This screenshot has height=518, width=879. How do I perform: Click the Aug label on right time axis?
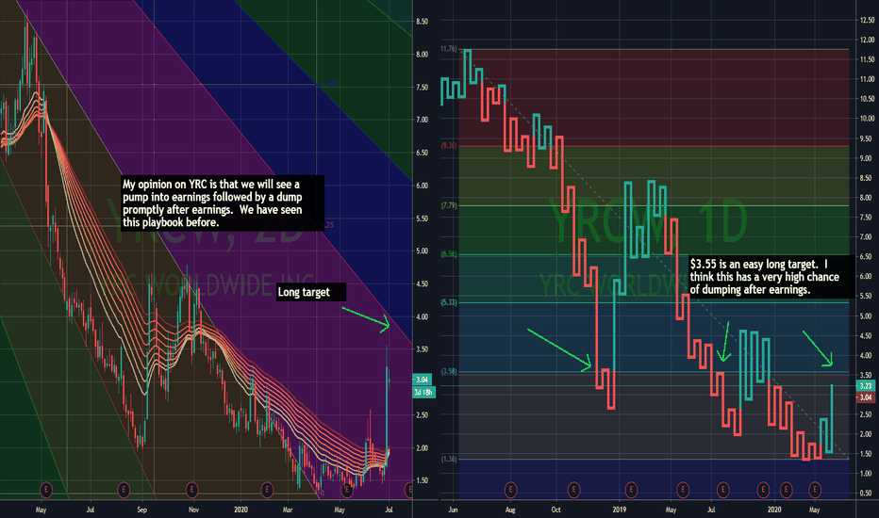pyautogui.click(x=510, y=510)
